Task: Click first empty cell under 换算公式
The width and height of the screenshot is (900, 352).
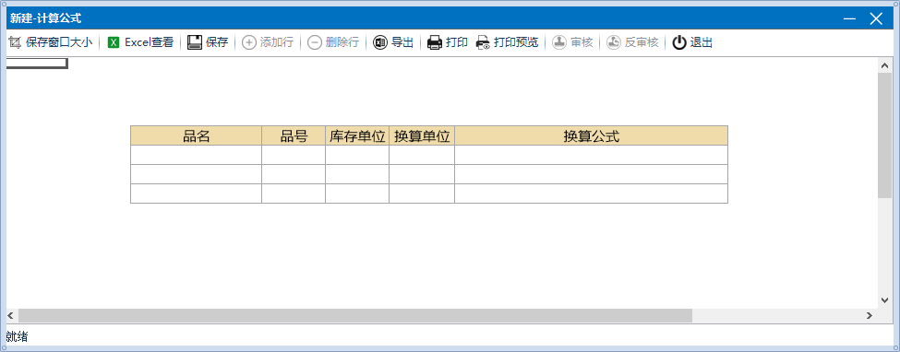Action: click(x=591, y=155)
